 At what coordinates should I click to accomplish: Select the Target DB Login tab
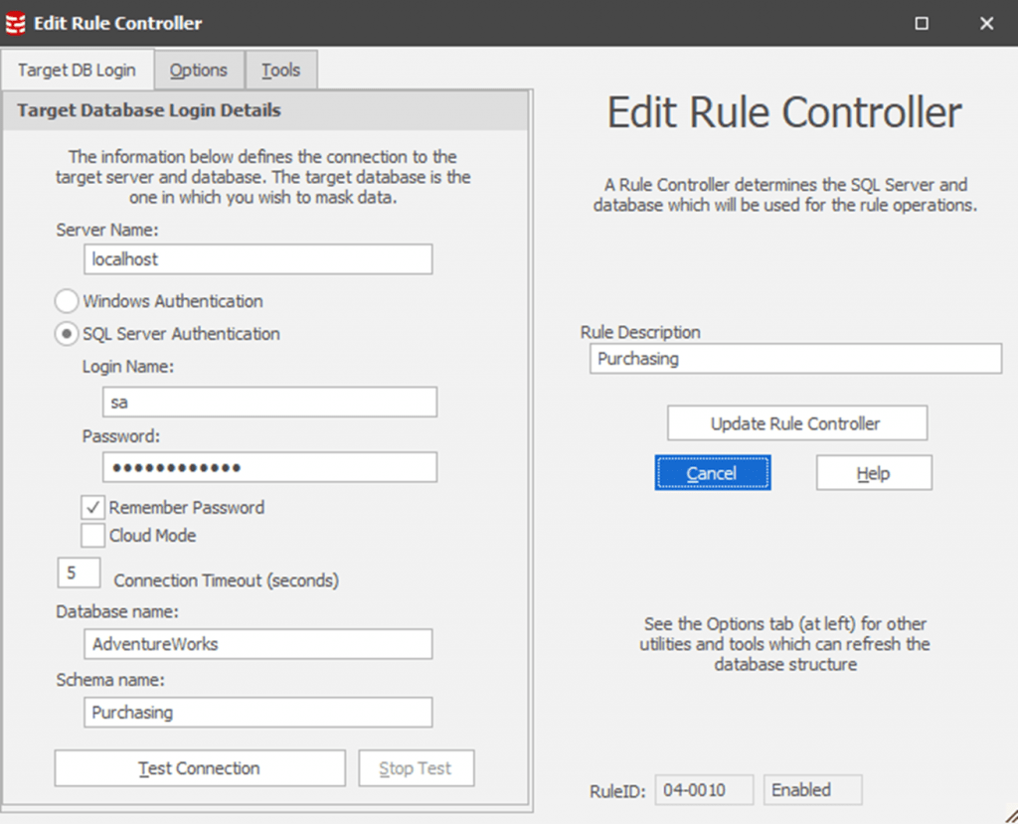[x=78, y=70]
